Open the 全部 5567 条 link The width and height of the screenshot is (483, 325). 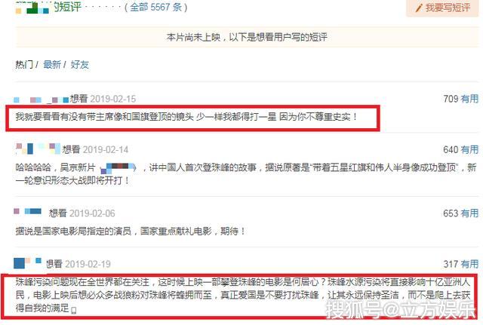(155, 7)
